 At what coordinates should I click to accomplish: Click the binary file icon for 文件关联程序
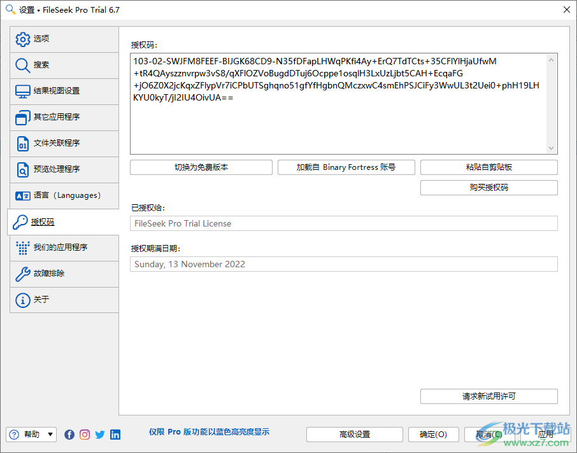23,143
